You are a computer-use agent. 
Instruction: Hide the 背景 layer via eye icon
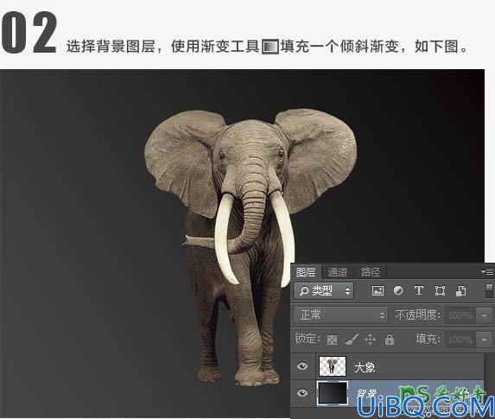pos(302,393)
